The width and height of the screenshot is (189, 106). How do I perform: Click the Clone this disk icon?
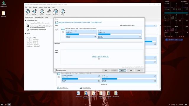point(58,88)
